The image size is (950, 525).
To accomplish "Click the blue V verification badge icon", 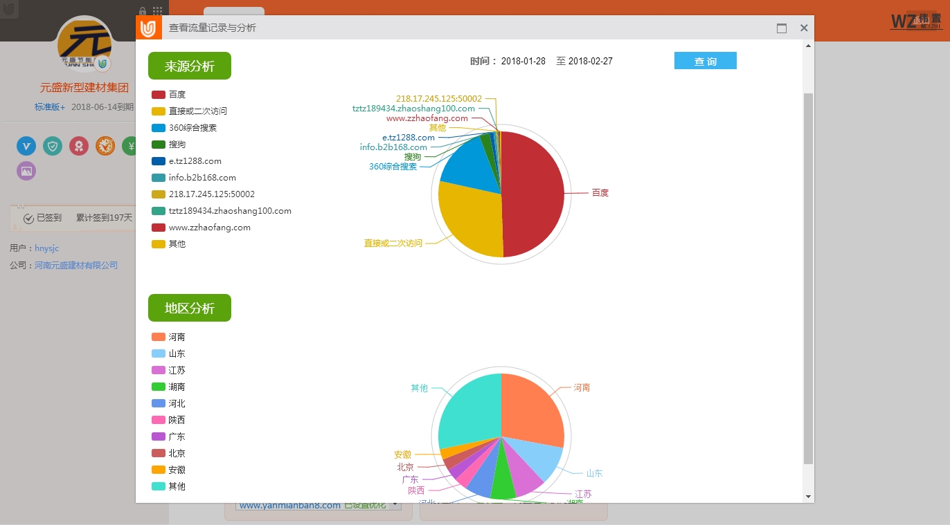I will coord(26,146).
